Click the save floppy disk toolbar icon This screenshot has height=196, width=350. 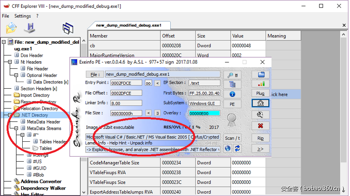coord(30,28)
